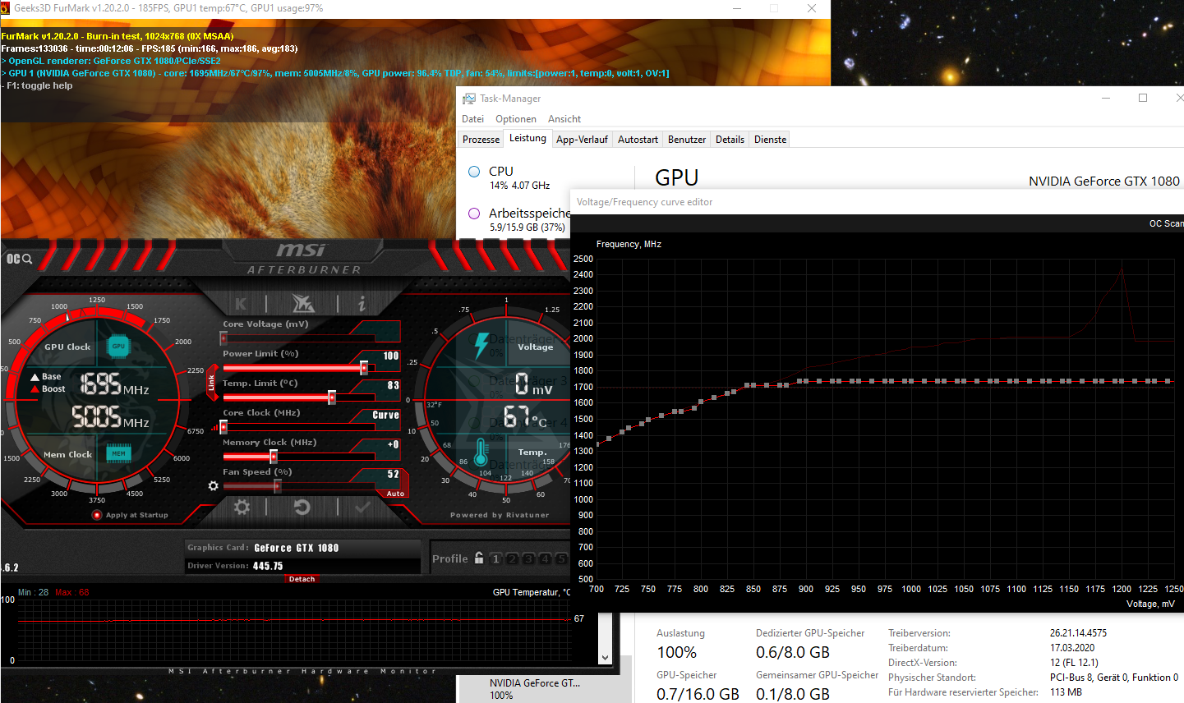
Task: Click the fan speed settings gear icon
Action: point(214,486)
